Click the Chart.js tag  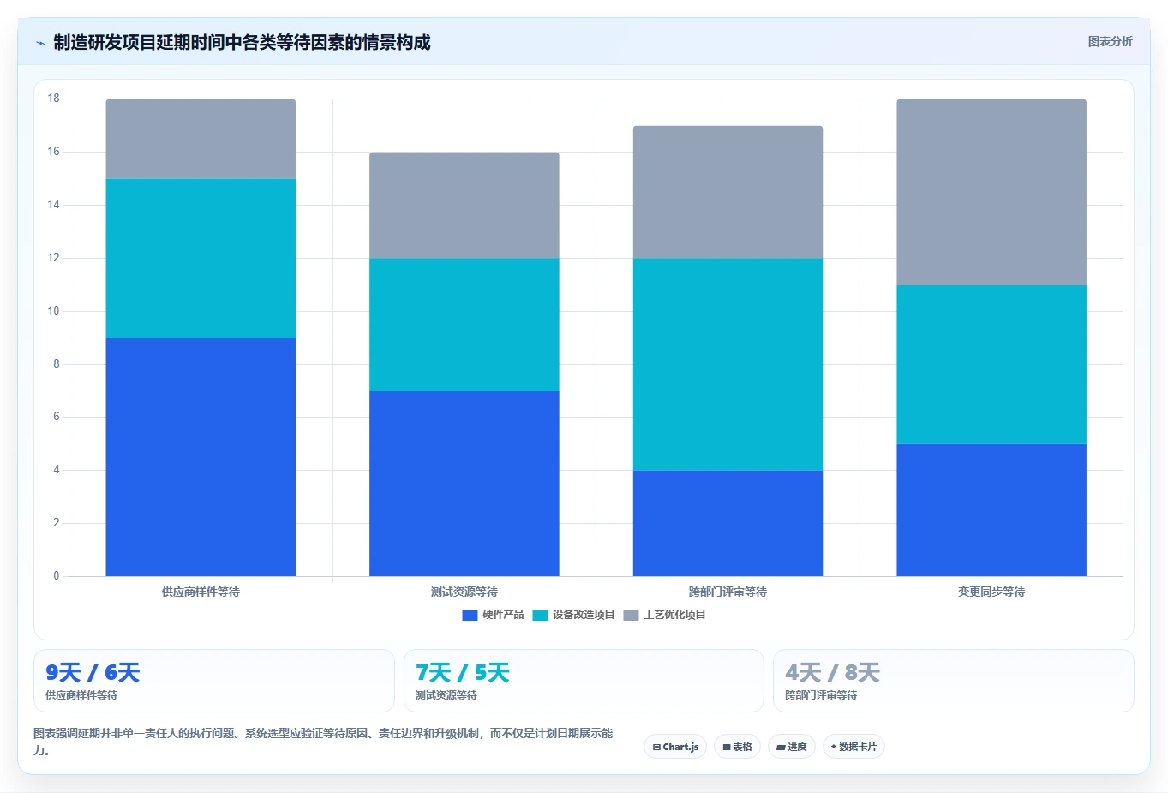[x=675, y=747]
